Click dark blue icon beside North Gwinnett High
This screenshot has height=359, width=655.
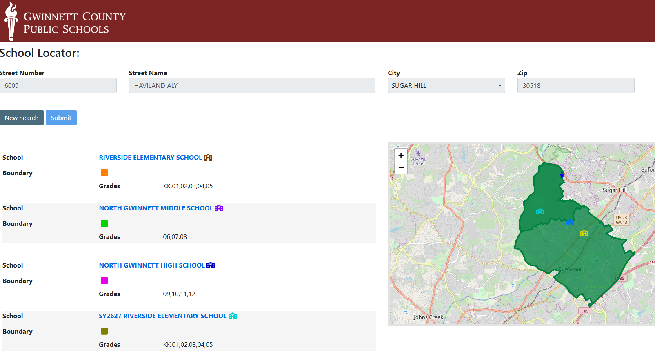tap(211, 265)
